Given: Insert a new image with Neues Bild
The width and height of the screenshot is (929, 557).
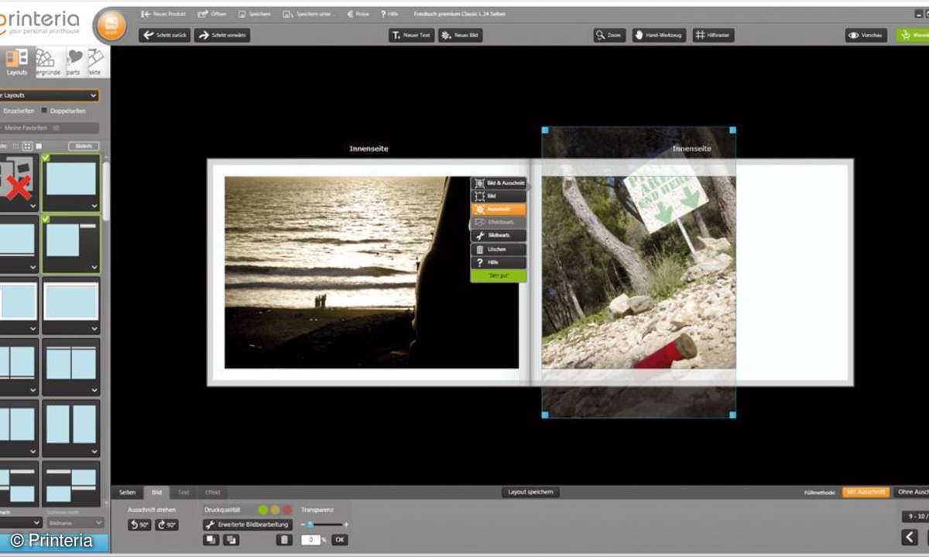Looking at the screenshot, I should pos(460,35).
